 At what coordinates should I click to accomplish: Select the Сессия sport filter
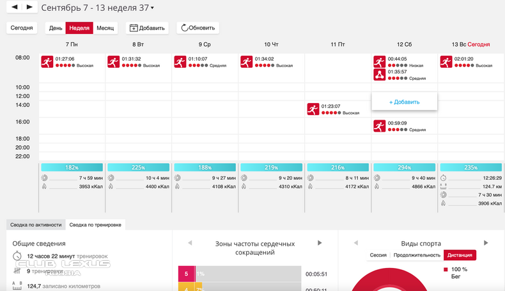(x=378, y=255)
